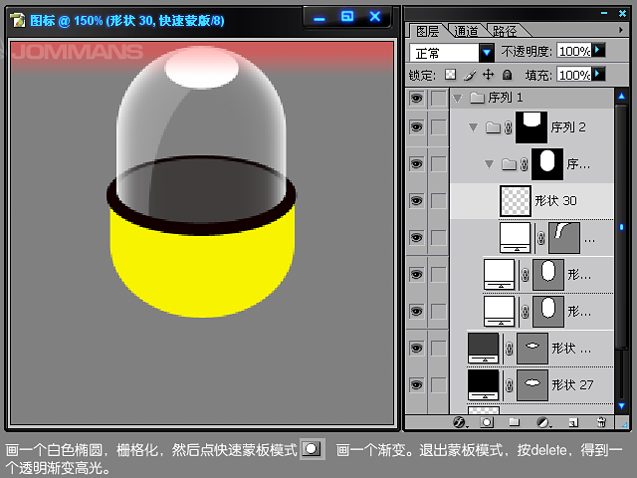This screenshot has width=637, height=478.
Task: Click the lock image pixels brush icon
Action: (469, 75)
